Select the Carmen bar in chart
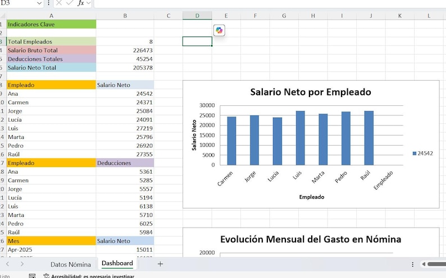The image size is (446, 278). (x=231, y=141)
